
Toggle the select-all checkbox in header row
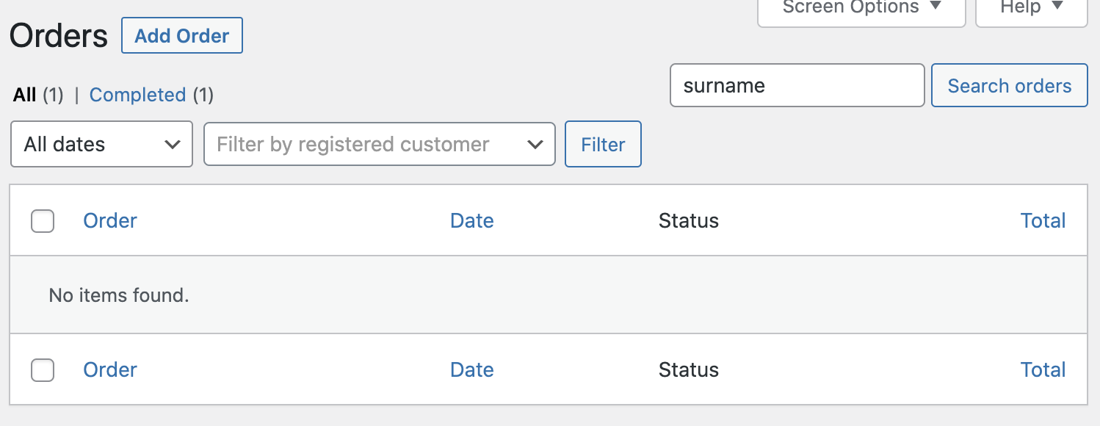coord(43,220)
